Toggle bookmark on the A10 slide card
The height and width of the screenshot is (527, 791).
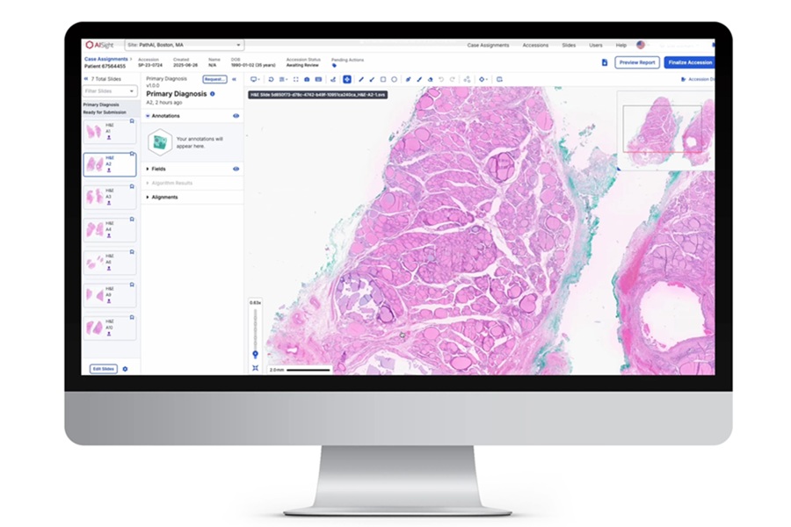click(132, 318)
